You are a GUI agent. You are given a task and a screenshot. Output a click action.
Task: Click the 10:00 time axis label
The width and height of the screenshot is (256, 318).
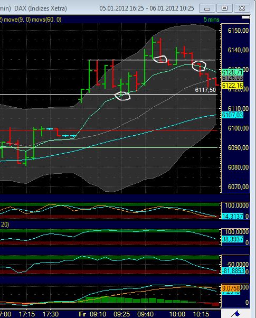[177, 314]
